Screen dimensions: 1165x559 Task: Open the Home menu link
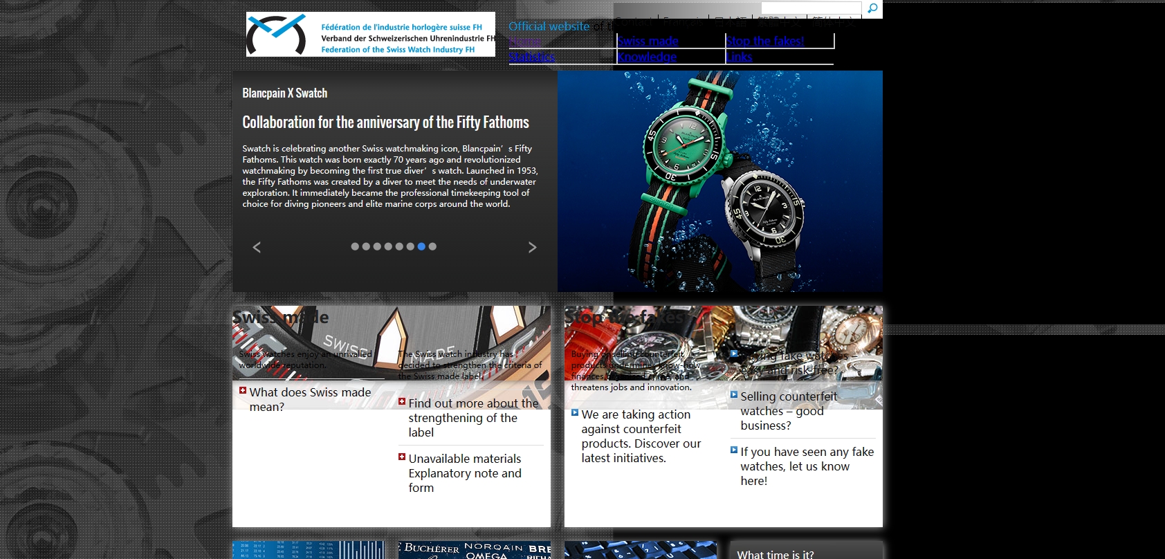[525, 41]
